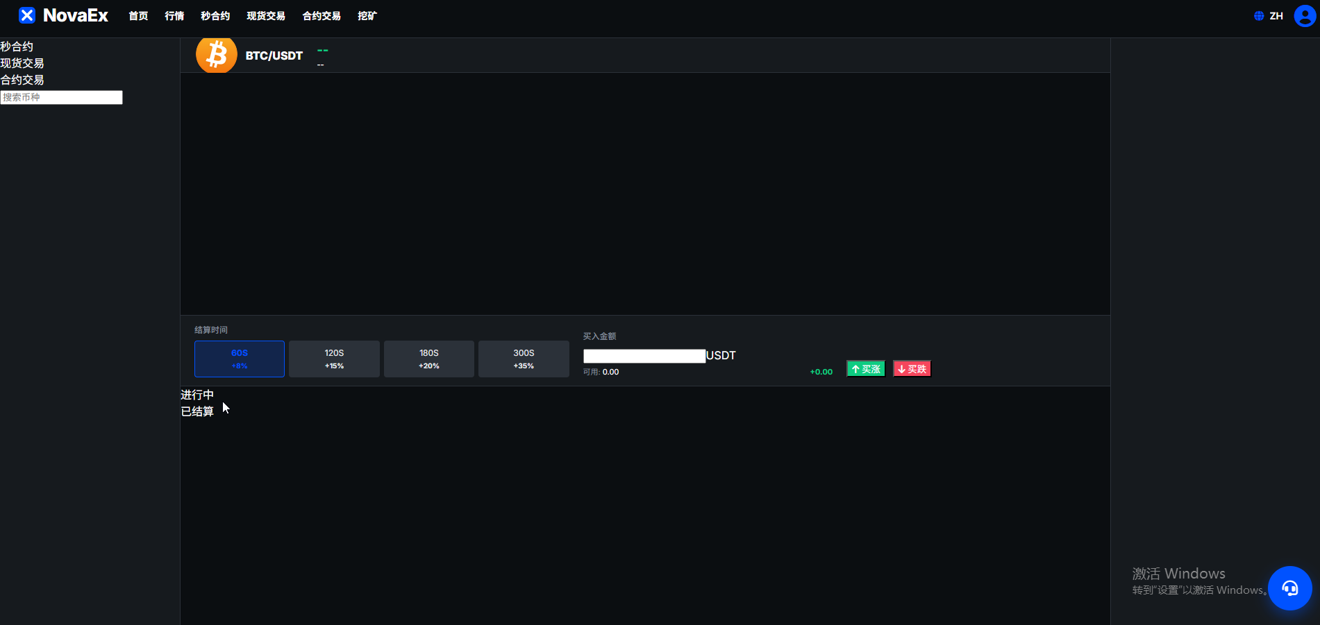Open the customer support headset chat

[1289, 588]
